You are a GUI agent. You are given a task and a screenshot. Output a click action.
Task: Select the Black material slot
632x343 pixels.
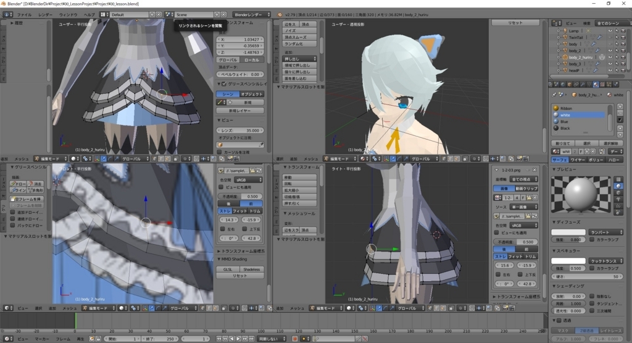click(x=580, y=128)
